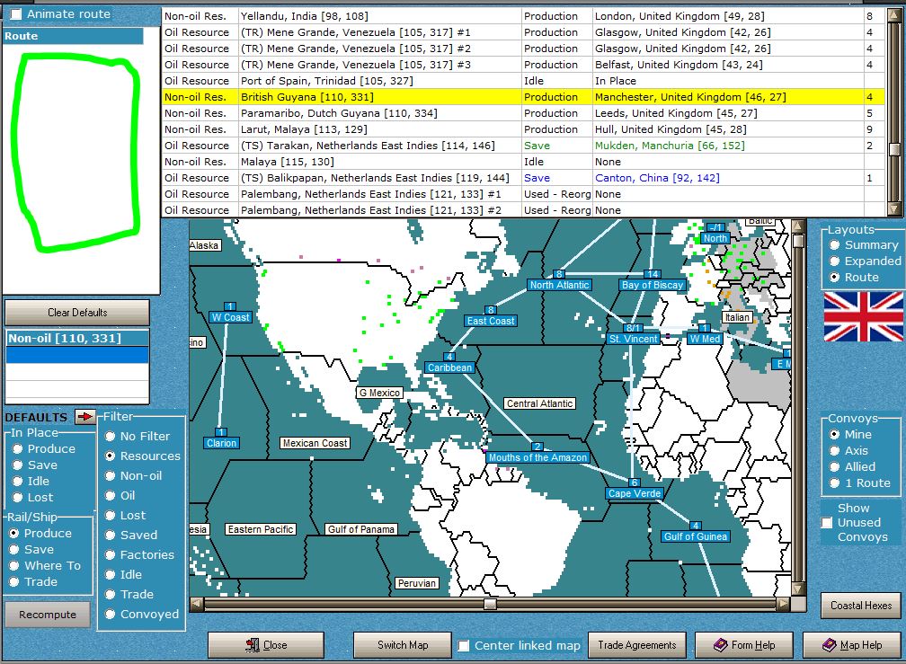Click the map vertical scrollbar thumb
This screenshot has height=664, width=906.
(798, 240)
